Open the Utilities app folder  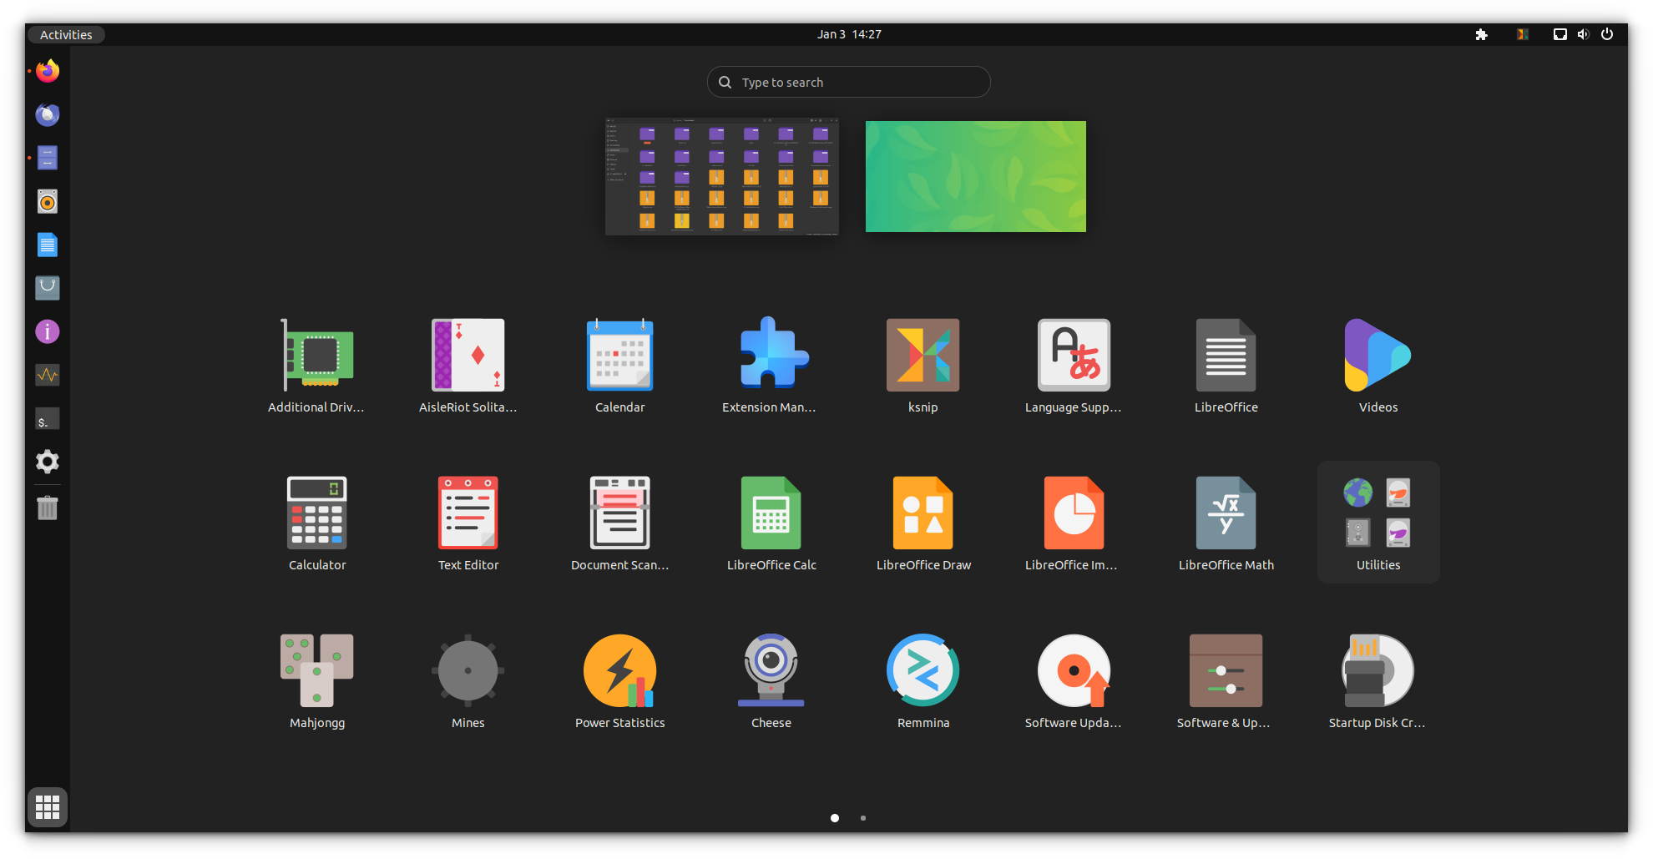[1377, 522]
